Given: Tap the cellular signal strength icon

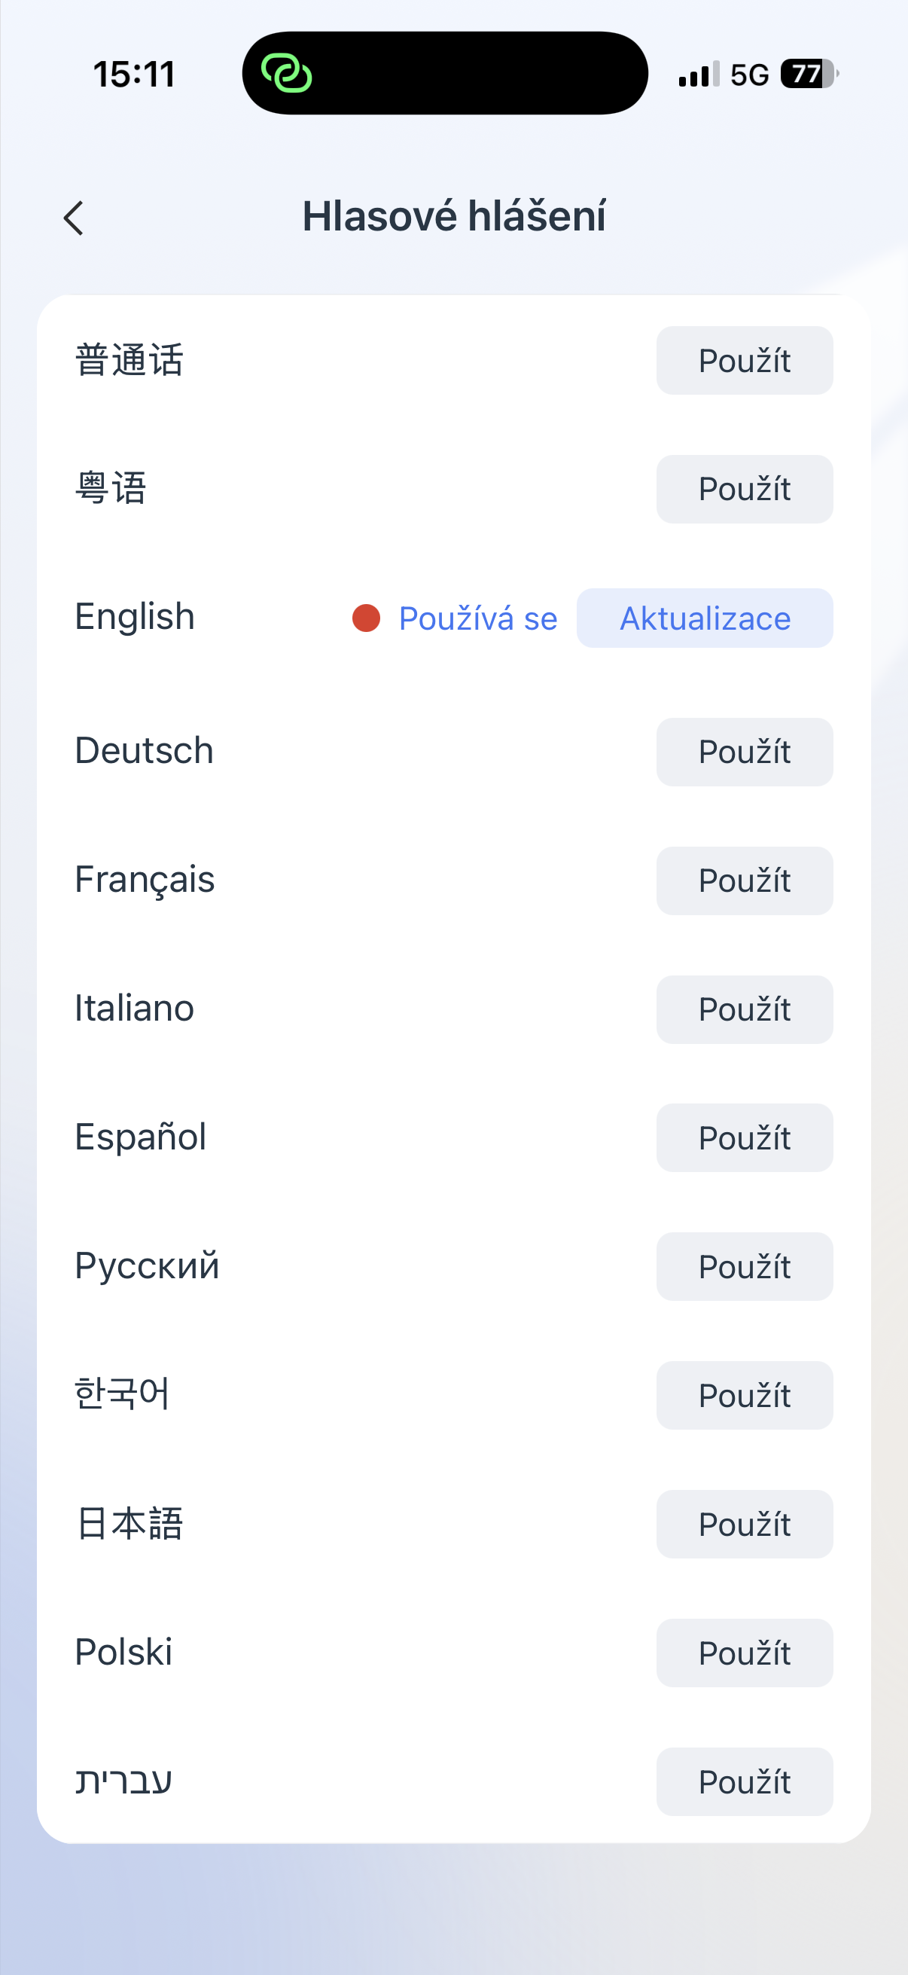Looking at the screenshot, I should [x=698, y=75].
